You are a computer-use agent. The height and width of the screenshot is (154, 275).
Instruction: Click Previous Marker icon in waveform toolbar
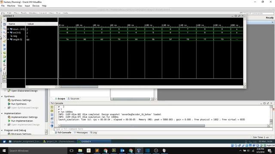tap(4, 65)
